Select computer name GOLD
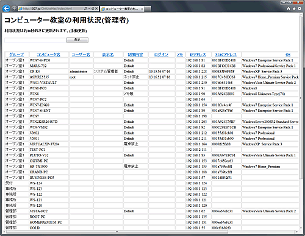 point(35,227)
